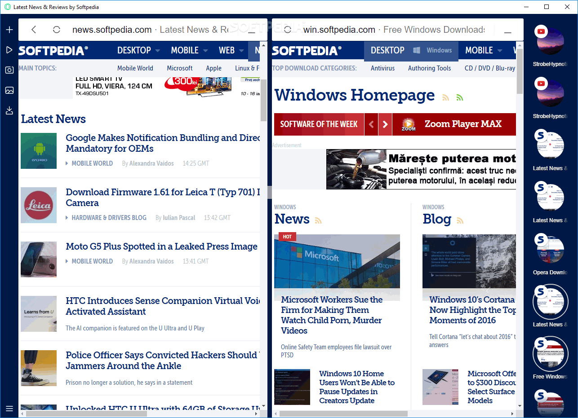Expand MOBILE dropdown in news pane
Viewport: 578px width, 418px height.
click(x=205, y=51)
